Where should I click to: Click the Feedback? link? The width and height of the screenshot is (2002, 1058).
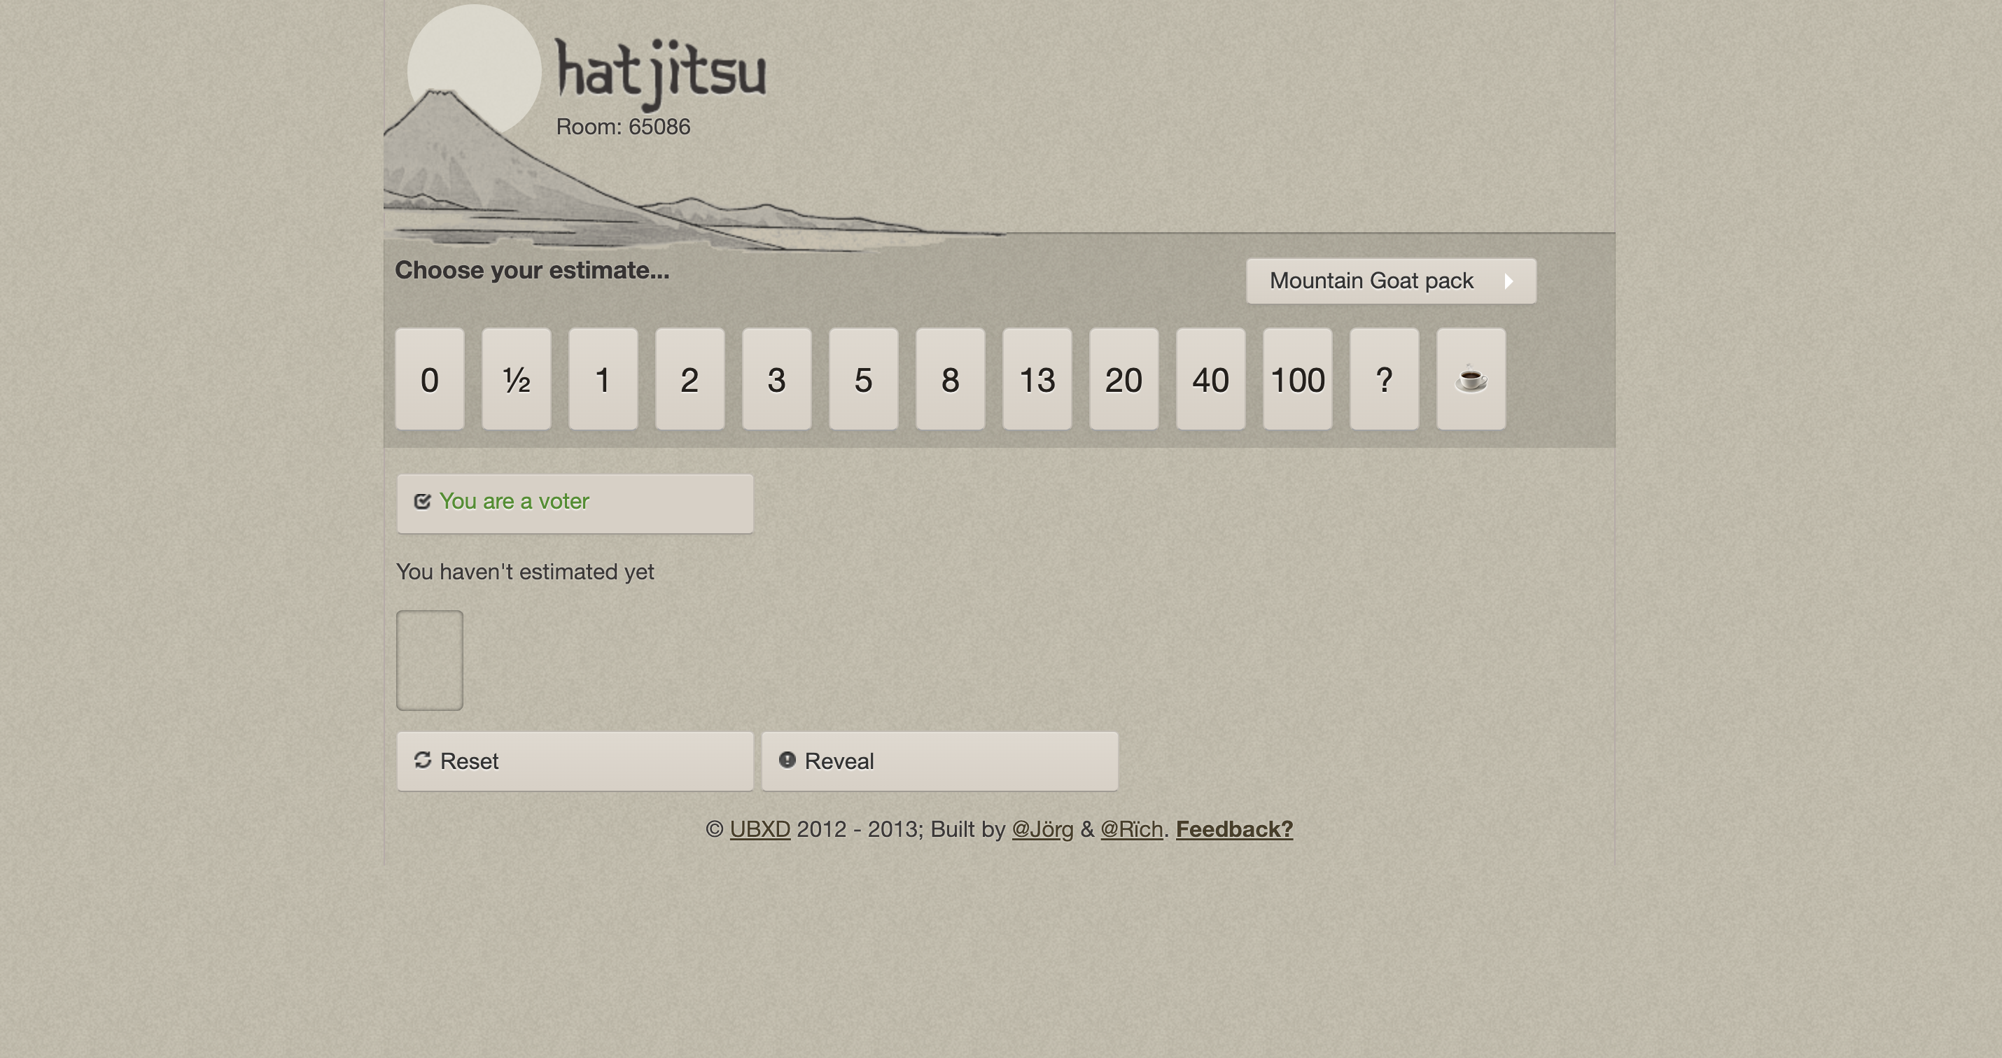click(x=1233, y=829)
